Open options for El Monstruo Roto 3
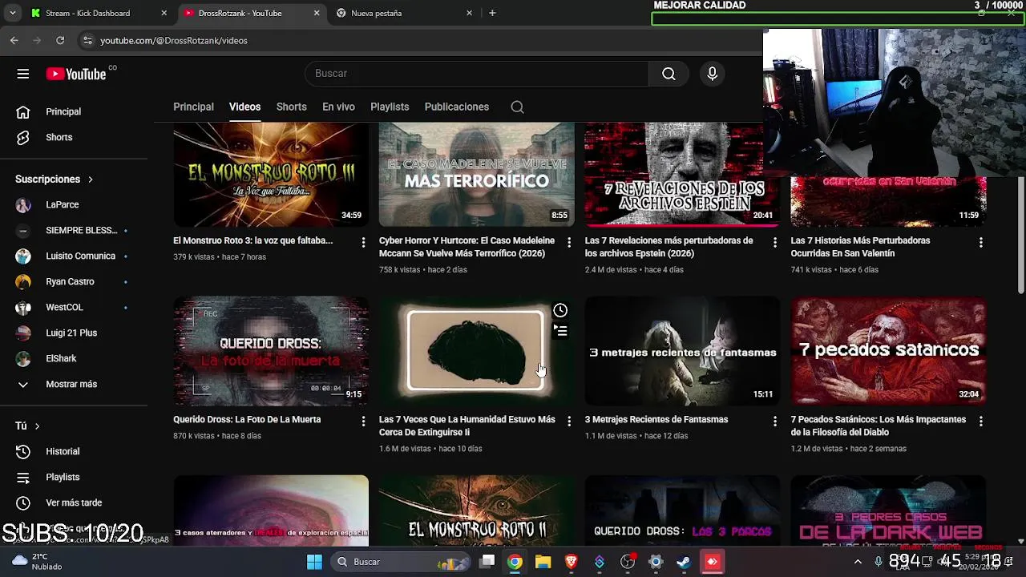This screenshot has width=1026, height=577. click(x=363, y=242)
